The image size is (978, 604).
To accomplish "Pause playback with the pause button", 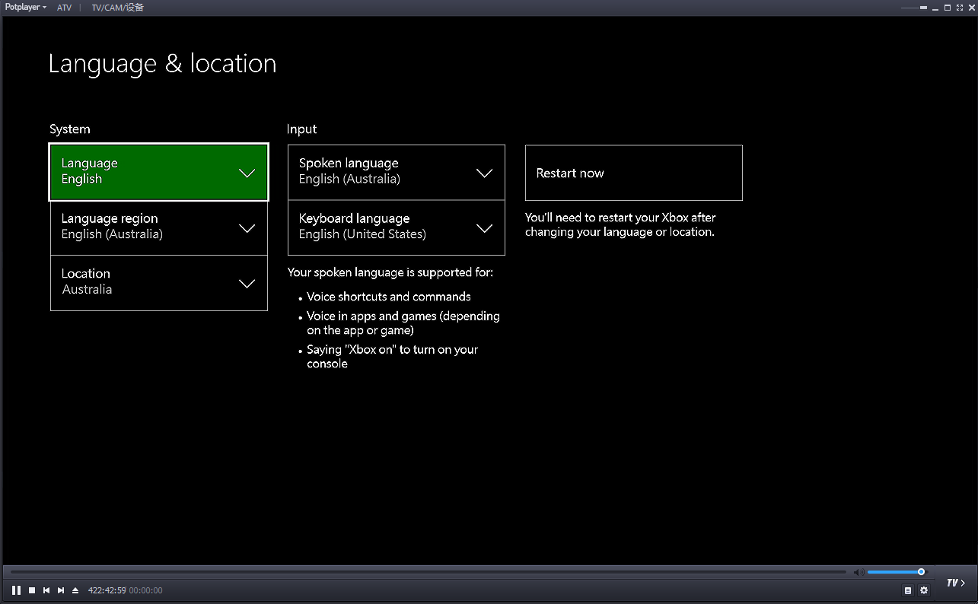I will coord(16,590).
